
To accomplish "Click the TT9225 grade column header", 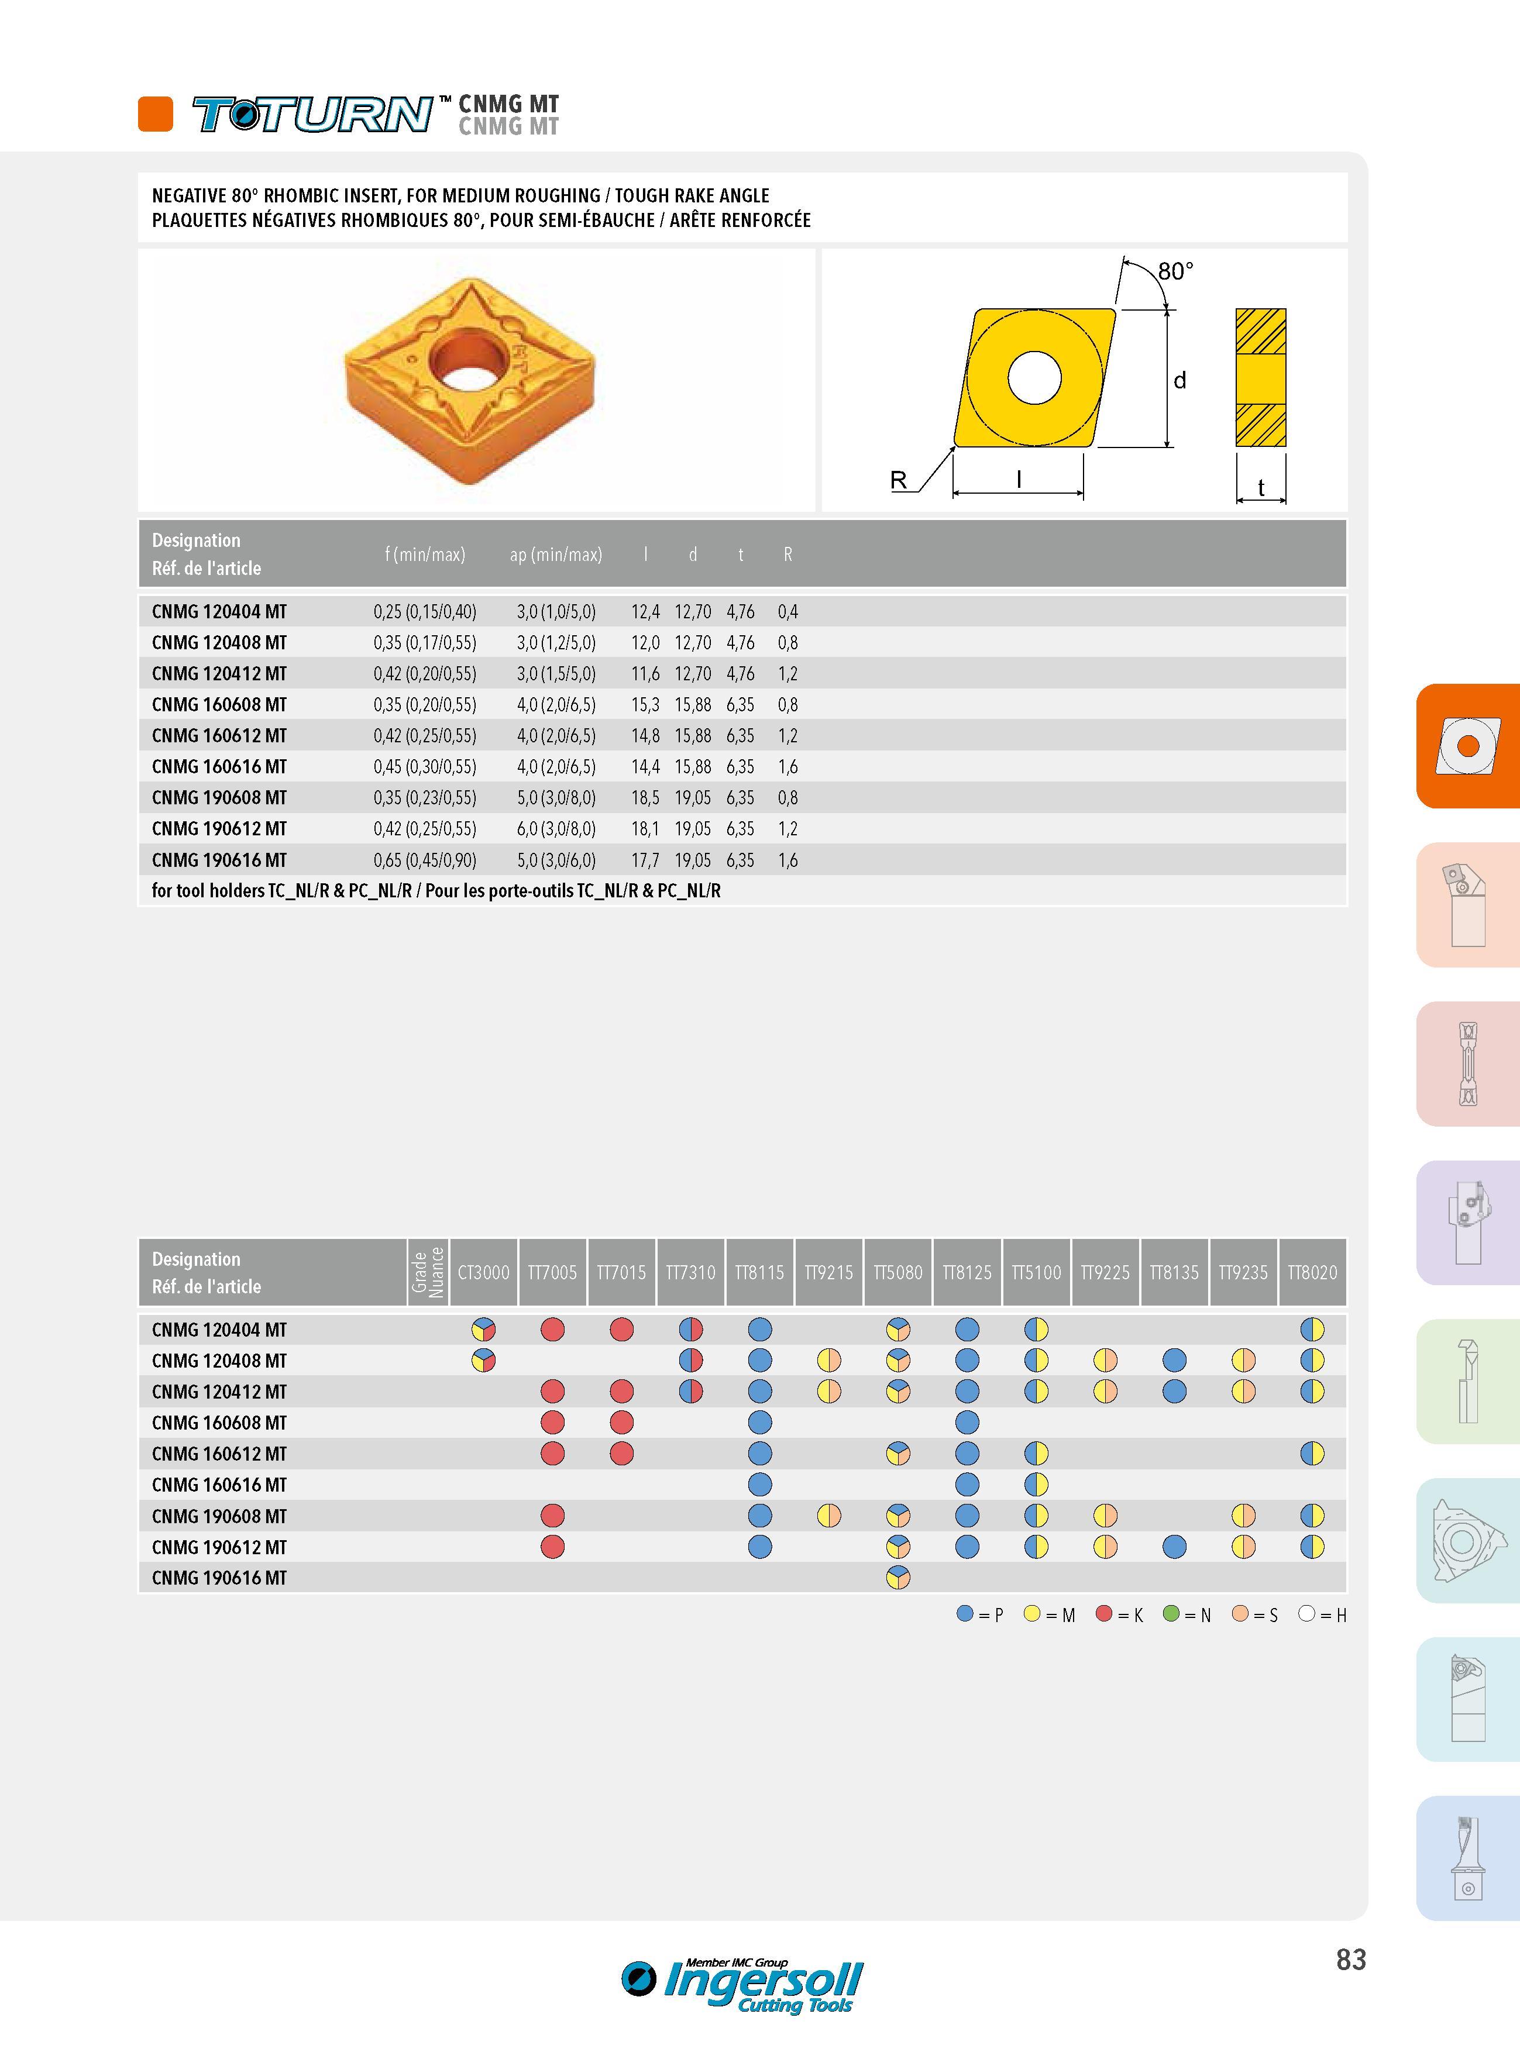I will (1105, 1273).
